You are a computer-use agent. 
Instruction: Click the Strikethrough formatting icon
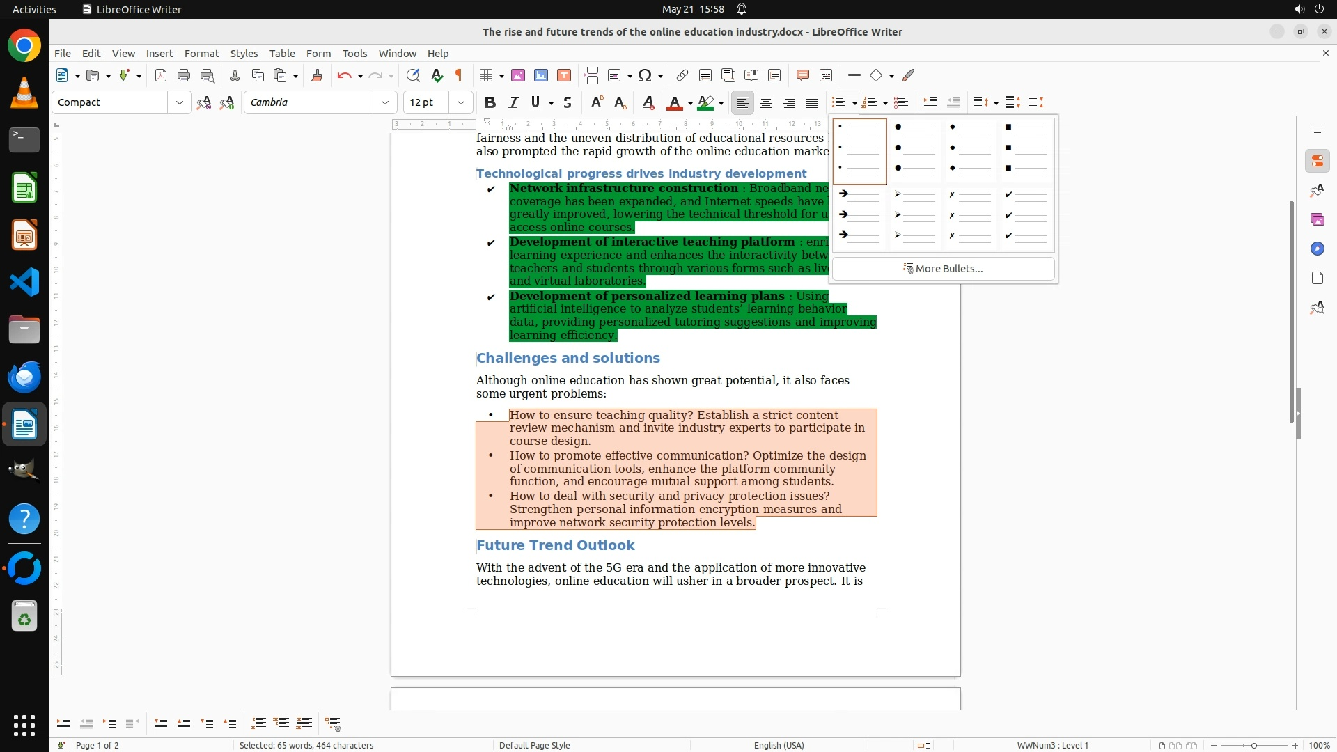[x=568, y=103]
